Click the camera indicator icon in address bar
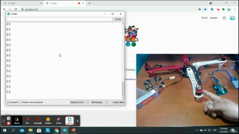This screenshot has height=134, width=239. pyautogui.click(x=199, y=9)
